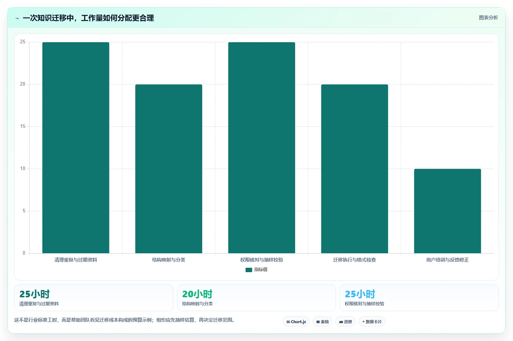Click x-axis label 清理重复与过期资料
Image resolution: width=513 pixels, height=341 pixels.
[76, 260]
